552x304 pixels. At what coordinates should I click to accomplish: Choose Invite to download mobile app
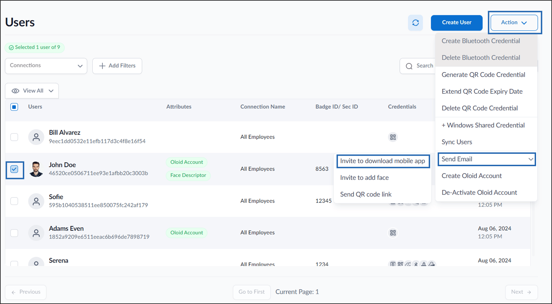click(383, 161)
